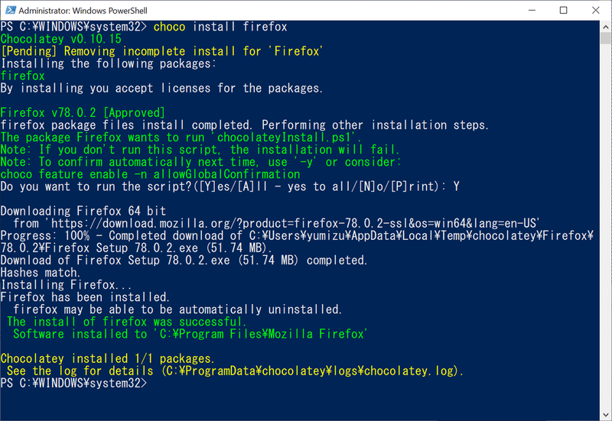Click the download.mozilla.org URL in the output
This screenshot has height=421, width=612.
click(295, 223)
